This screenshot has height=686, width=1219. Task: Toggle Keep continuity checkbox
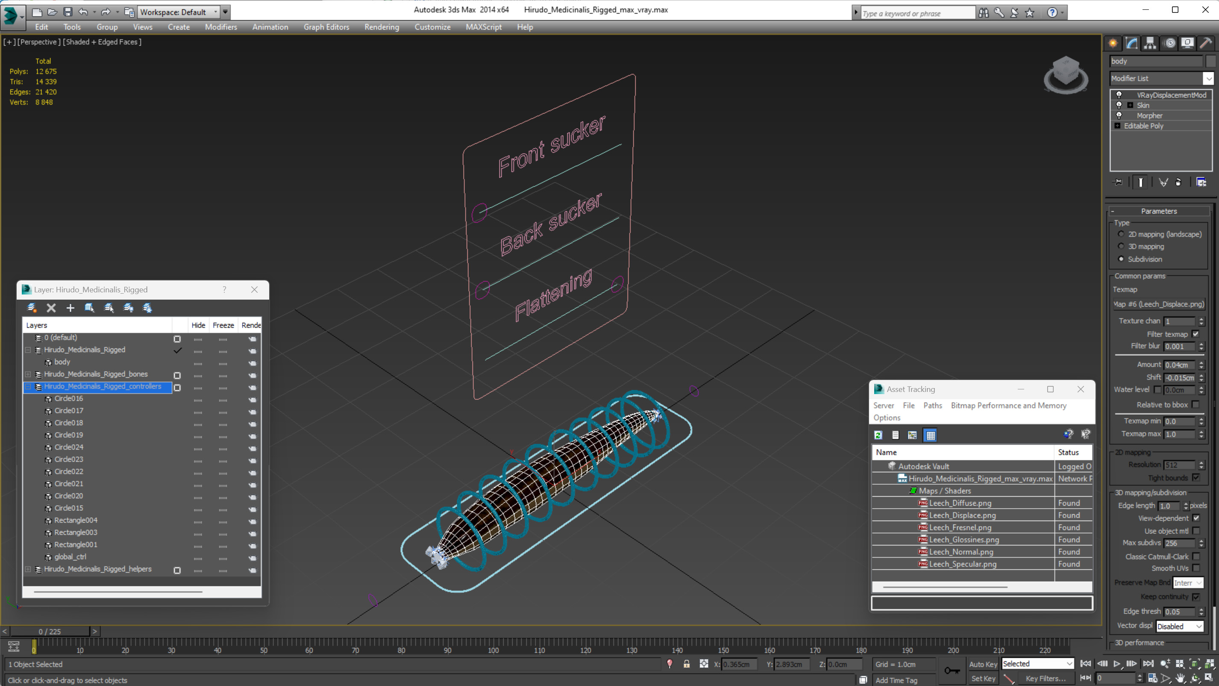pos(1196,597)
